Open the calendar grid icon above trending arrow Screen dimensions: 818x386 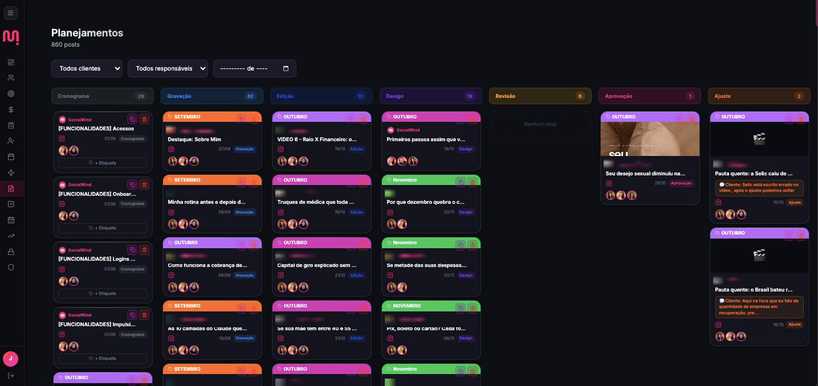(11, 220)
